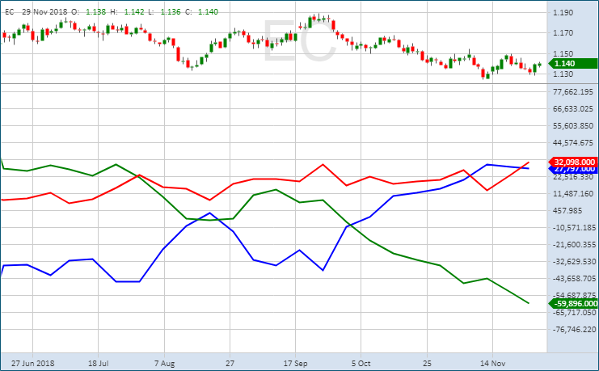Select the 5 Oct date label
Viewport: 599px width, 371px height.
[360, 363]
